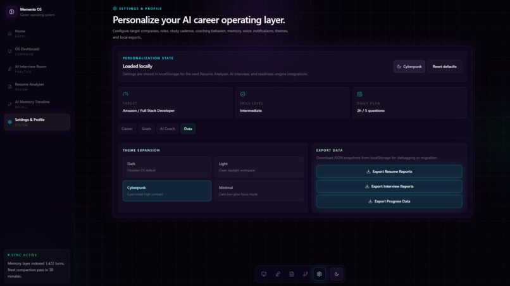510x286 pixels.
Task: Click Export Interview Reports button
Action: tap(389, 187)
